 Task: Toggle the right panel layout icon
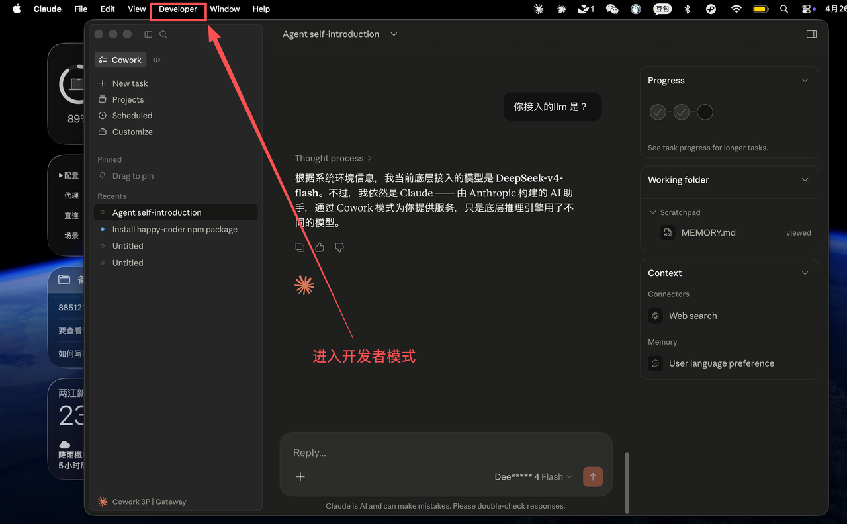tap(811, 34)
